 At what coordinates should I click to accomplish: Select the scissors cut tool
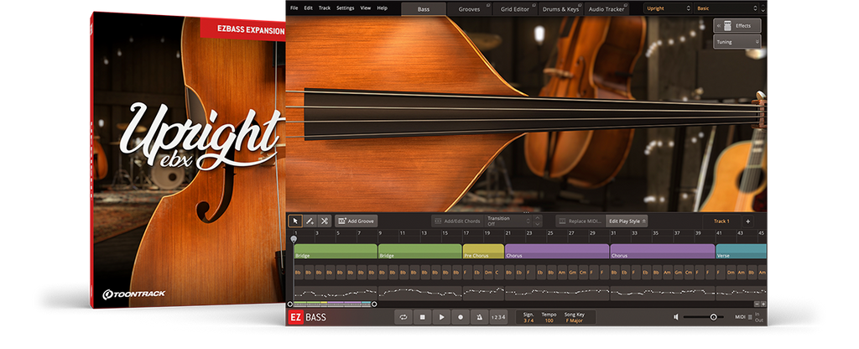pos(325,221)
